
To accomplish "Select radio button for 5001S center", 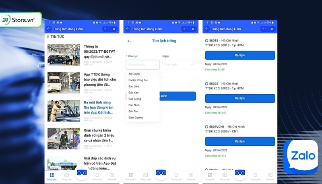I will (206, 41).
